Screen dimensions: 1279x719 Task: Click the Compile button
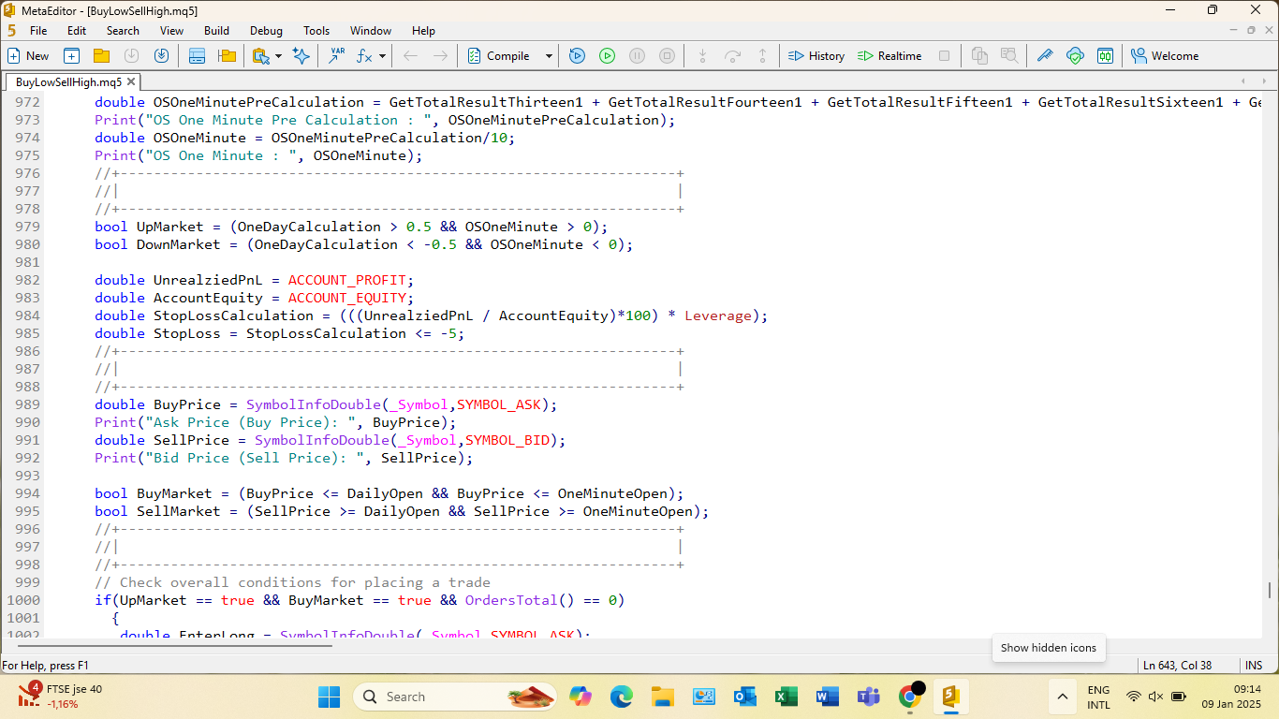[499, 56]
